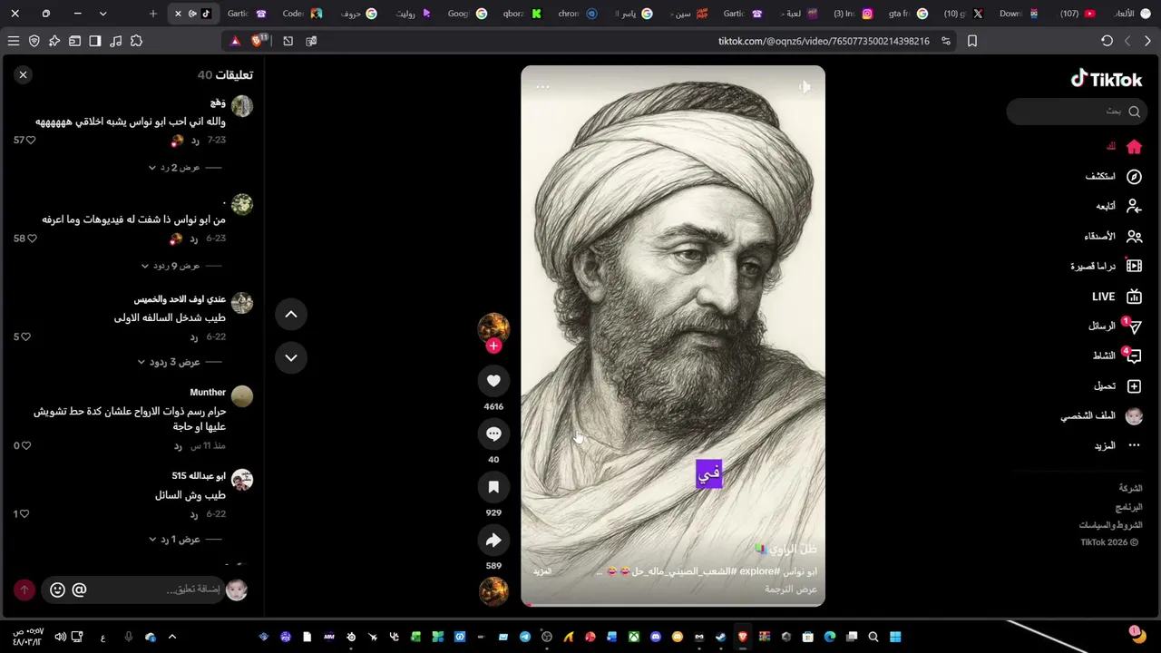The width and height of the screenshot is (1161, 653).
Task: Open Messages (الرسائل) in the sidebar
Action: click(1115, 326)
